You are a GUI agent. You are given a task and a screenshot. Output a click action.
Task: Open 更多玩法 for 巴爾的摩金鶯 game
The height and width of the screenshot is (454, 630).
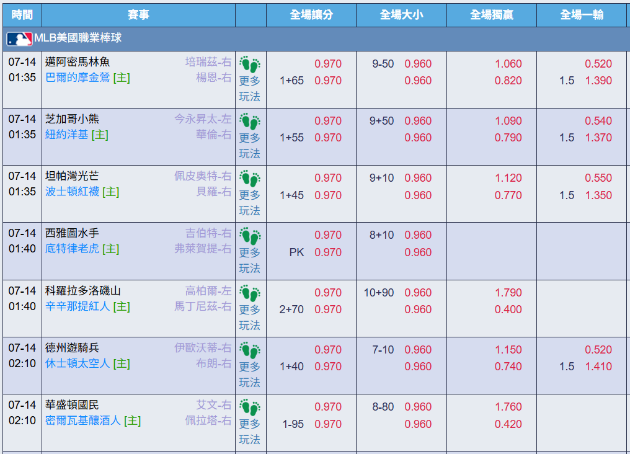point(250,89)
